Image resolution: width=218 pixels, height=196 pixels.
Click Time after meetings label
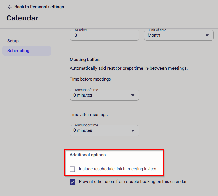click(89, 115)
